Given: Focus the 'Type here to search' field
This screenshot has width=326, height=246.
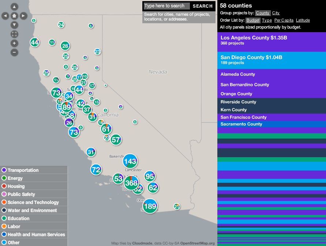Looking at the screenshot, I should pyautogui.click(x=166, y=6).
